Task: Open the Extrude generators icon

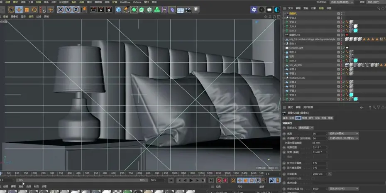Action: pos(142,10)
